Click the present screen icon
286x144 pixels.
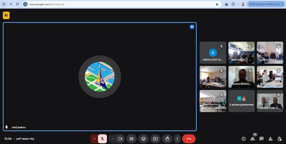155,139
